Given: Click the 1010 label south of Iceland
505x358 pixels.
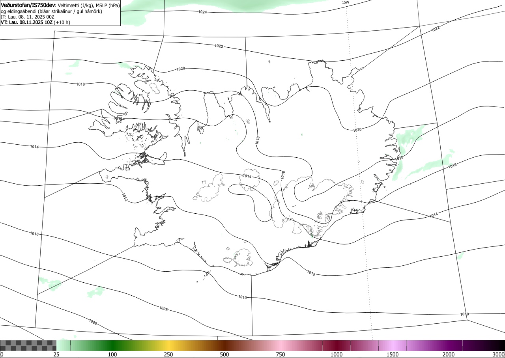Looking at the screenshot, I should 242,297.
